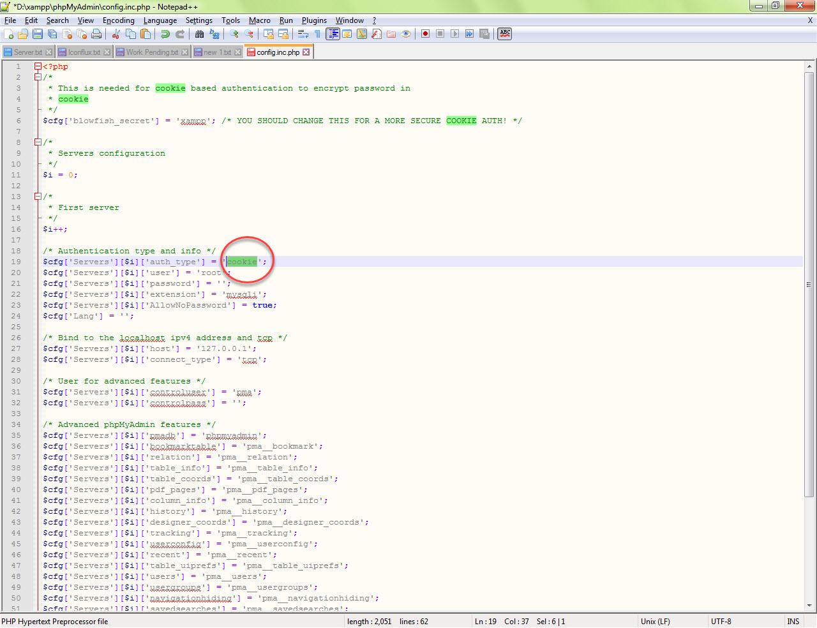Start recording a macro

pos(426,33)
